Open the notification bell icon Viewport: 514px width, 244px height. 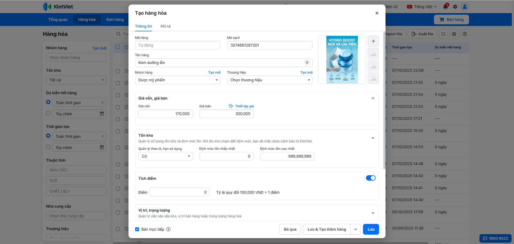point(445,7)
